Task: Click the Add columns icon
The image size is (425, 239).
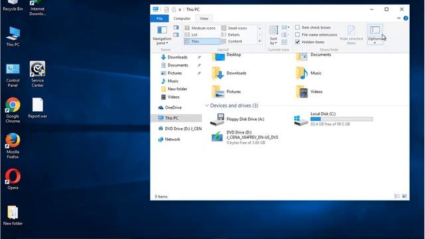Action: coord(285,35)
